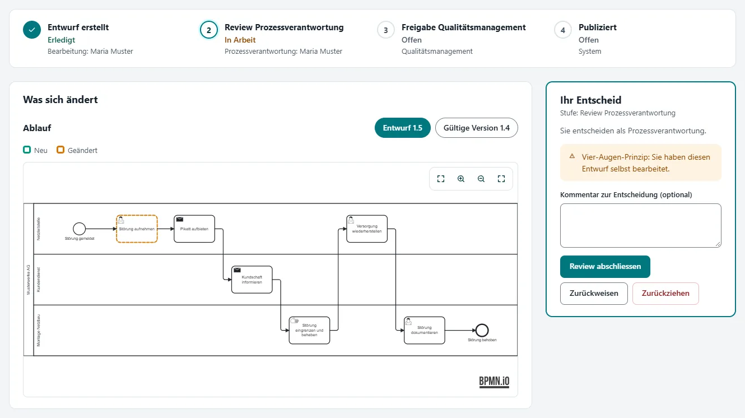This screenshot has height=418, width=745.
Task: Click the heading Ihr Entscheid
Action: 591,100
